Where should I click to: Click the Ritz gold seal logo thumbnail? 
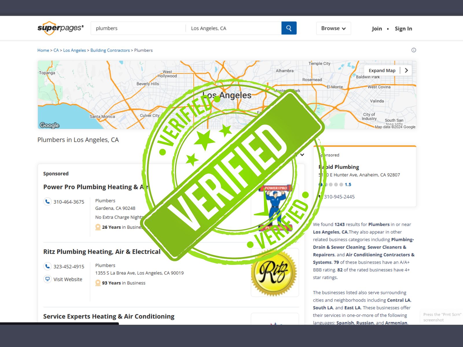275,273
